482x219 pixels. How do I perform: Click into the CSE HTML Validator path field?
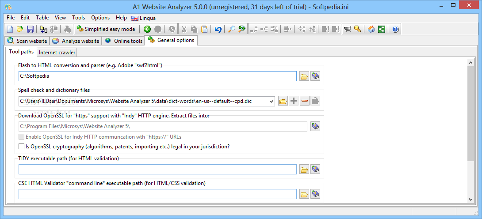pos(157,194)
